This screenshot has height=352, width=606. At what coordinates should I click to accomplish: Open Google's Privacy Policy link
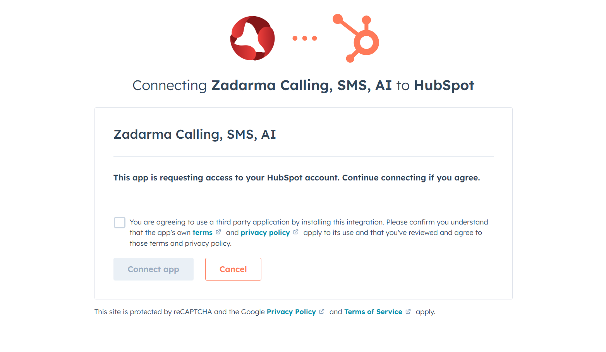coord(291,311)
